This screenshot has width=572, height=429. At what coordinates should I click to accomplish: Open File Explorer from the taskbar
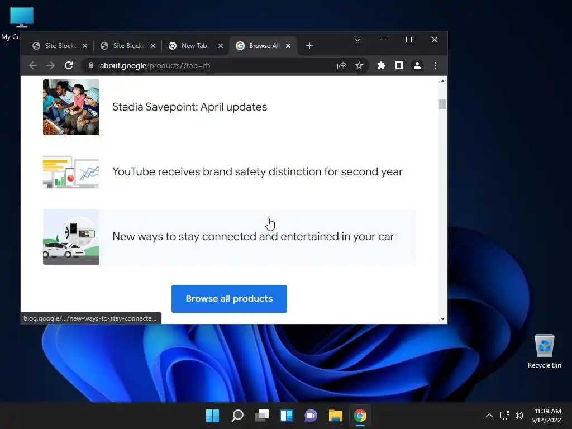(x=336, y=416)
